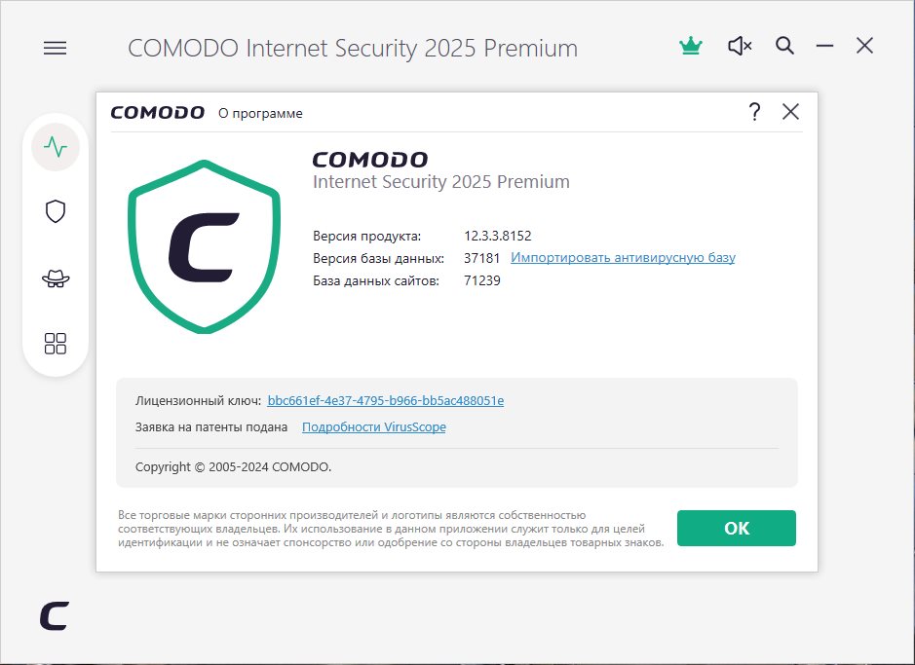Close the About dialog with X

point(790,112)
